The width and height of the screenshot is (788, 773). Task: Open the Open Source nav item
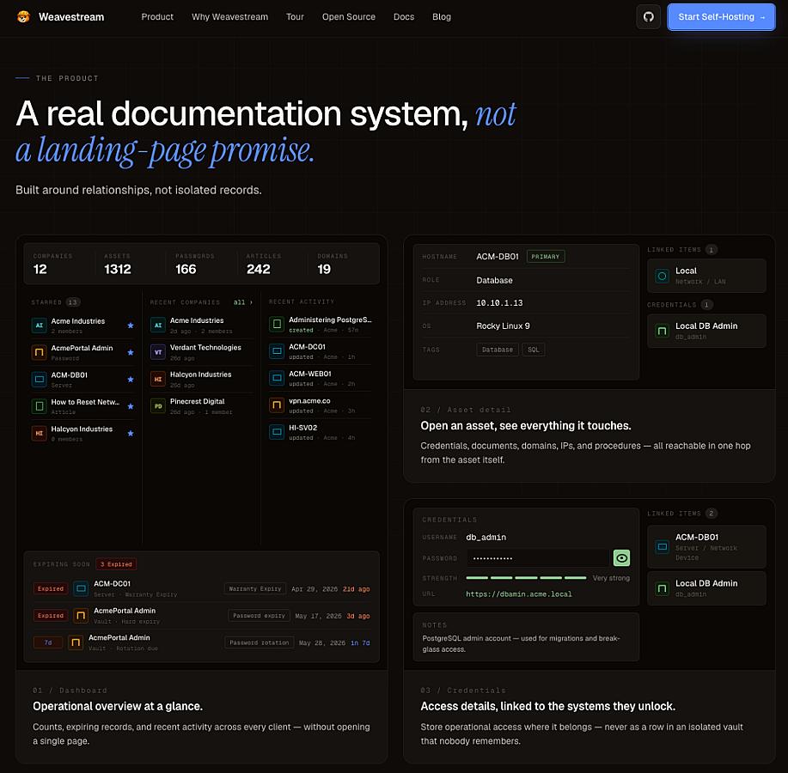coord(349,16)
